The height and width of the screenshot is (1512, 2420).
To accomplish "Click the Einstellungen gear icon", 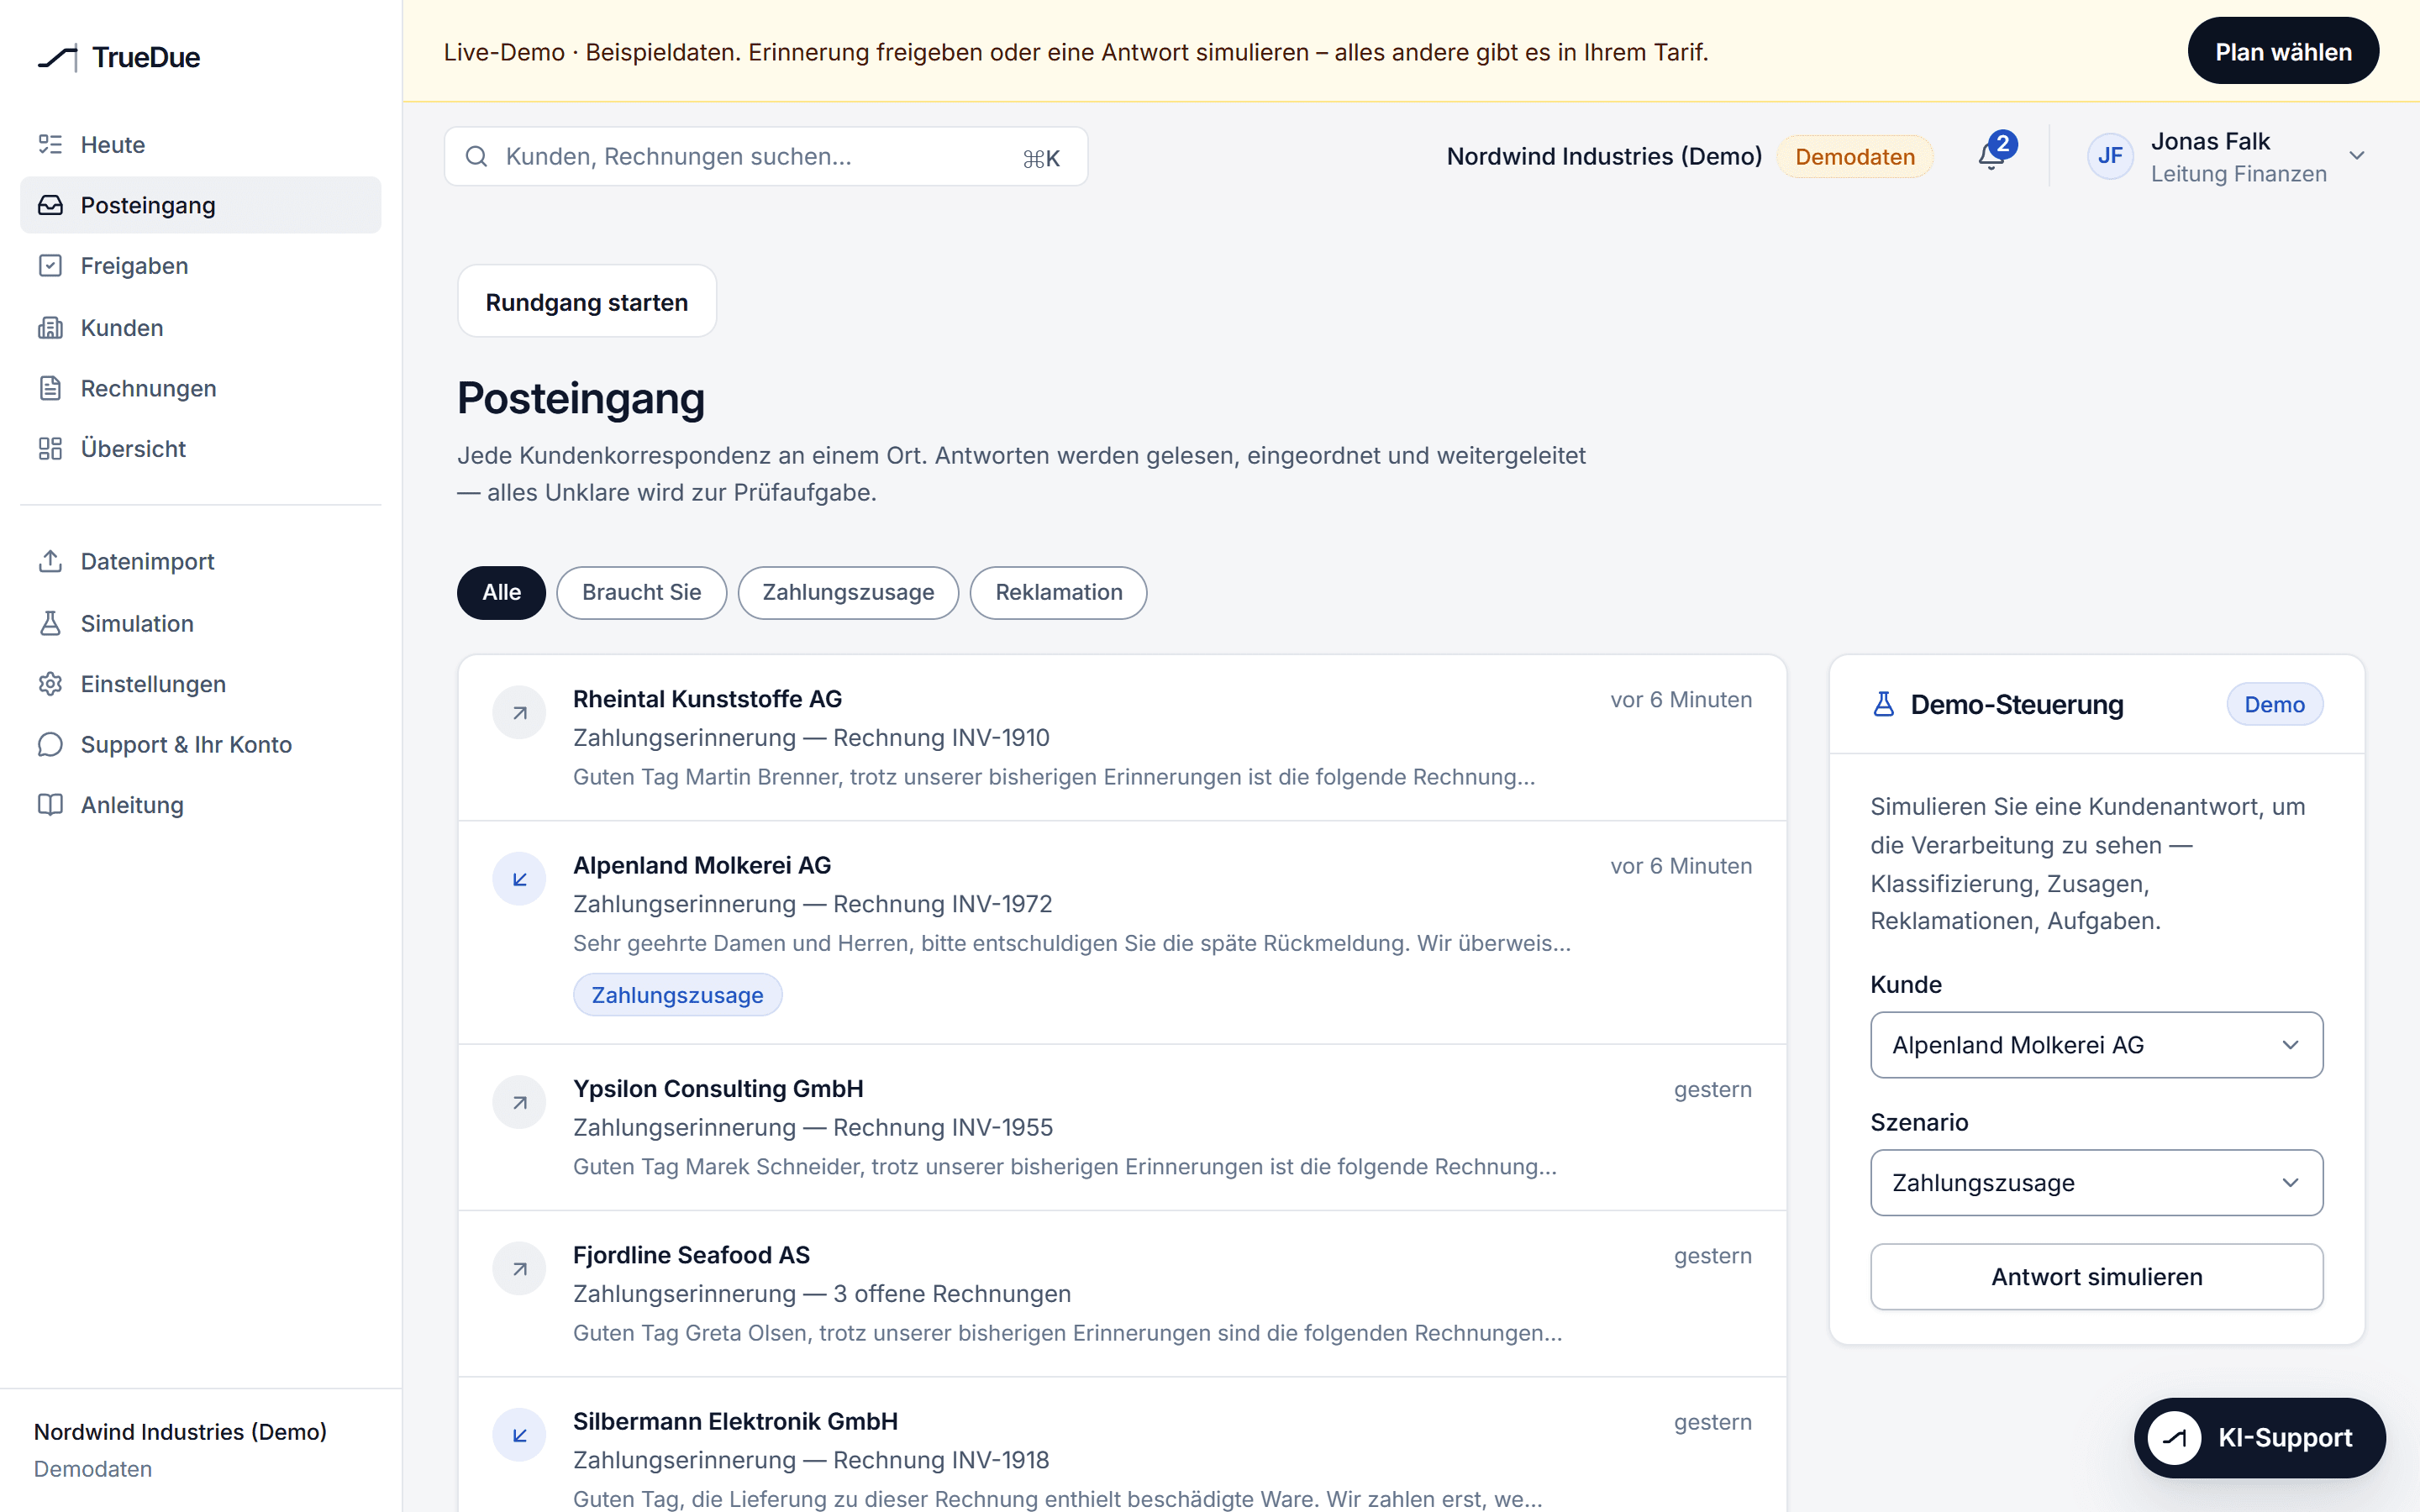I will (x=50, y=684).
